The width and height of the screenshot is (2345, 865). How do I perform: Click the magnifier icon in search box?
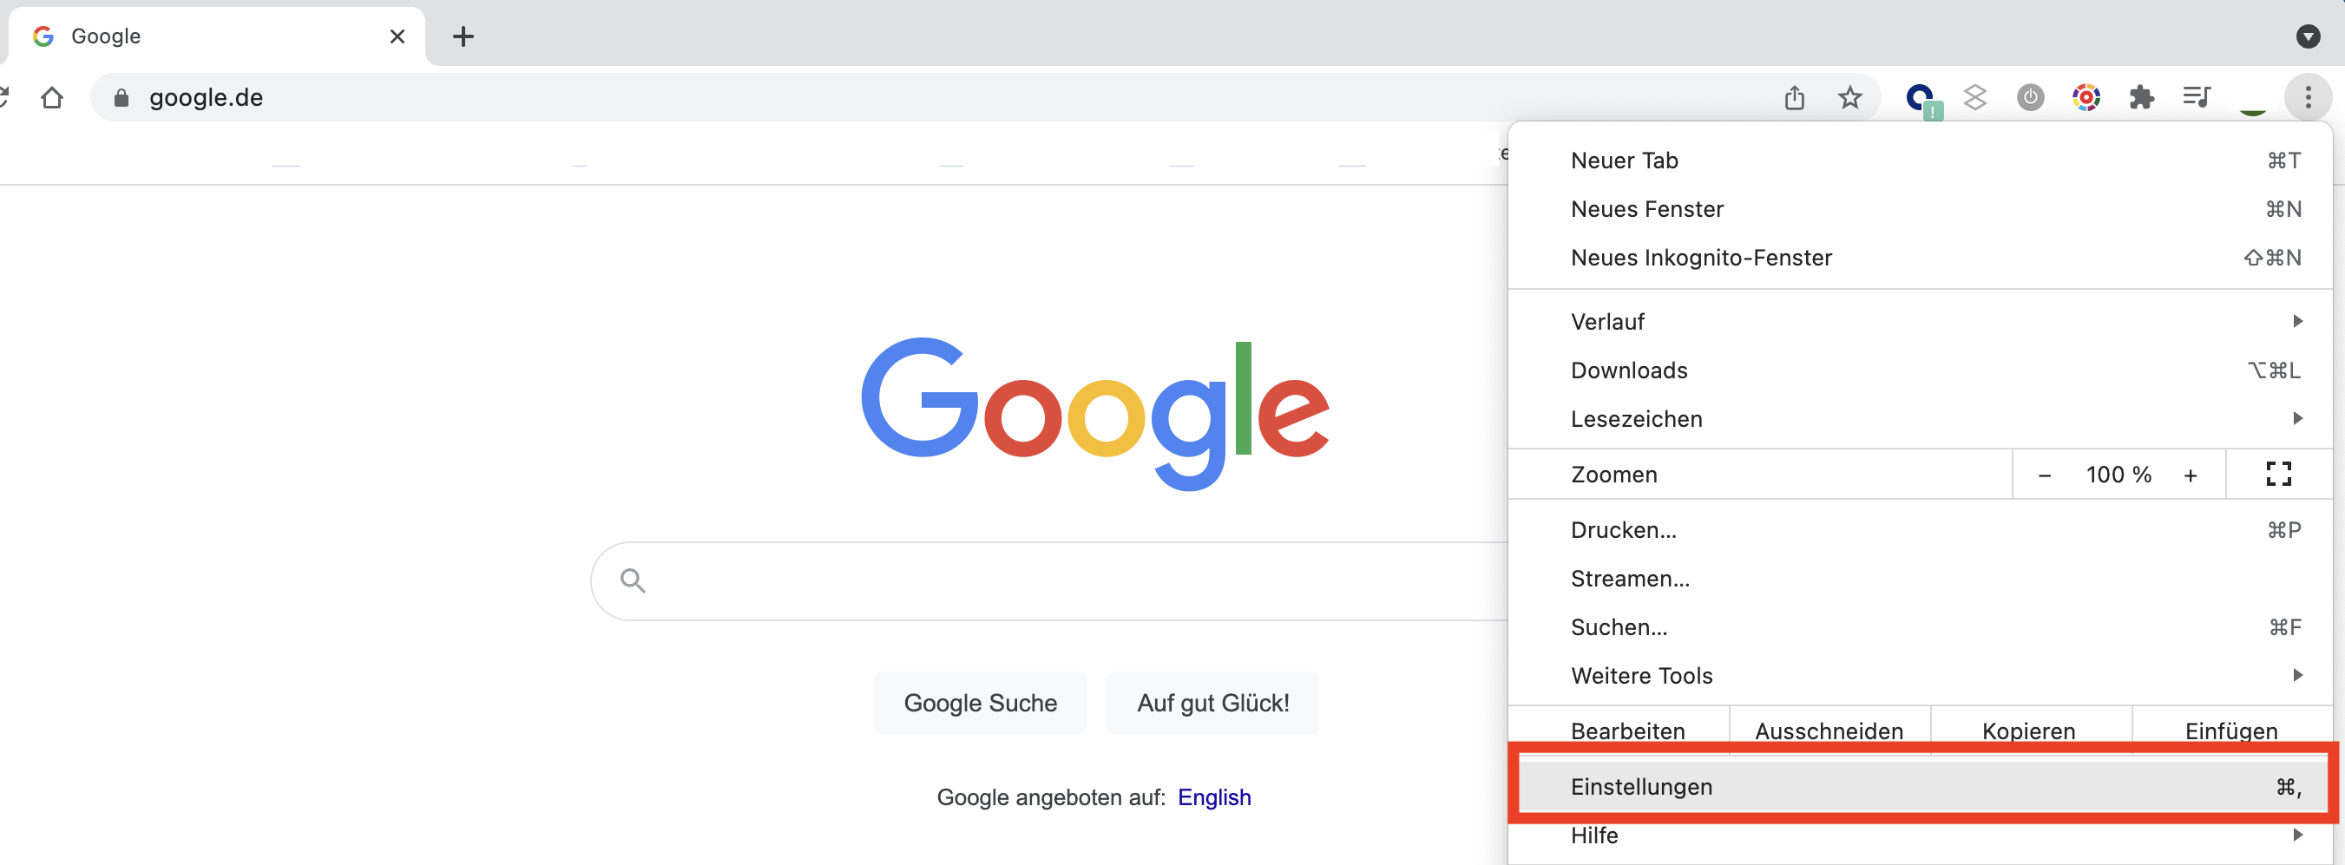[x=633, y=580]
